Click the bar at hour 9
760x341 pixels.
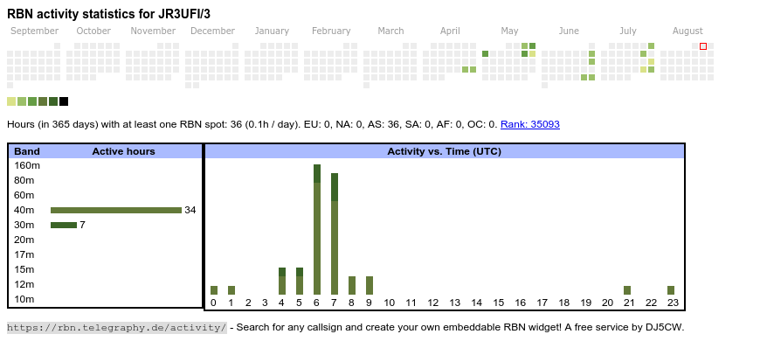pos(370,285)
